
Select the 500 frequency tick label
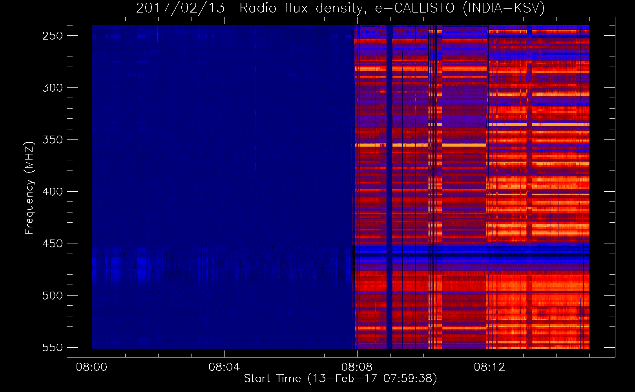tap(53, 296)
